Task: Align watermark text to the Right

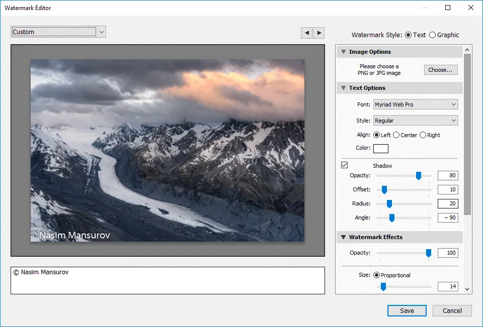Action: coord(423,135)
